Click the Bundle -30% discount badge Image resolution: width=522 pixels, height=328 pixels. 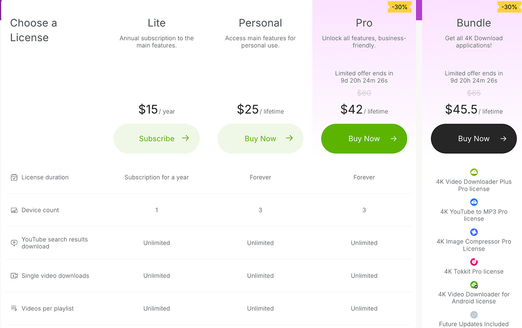coord(509,7)
